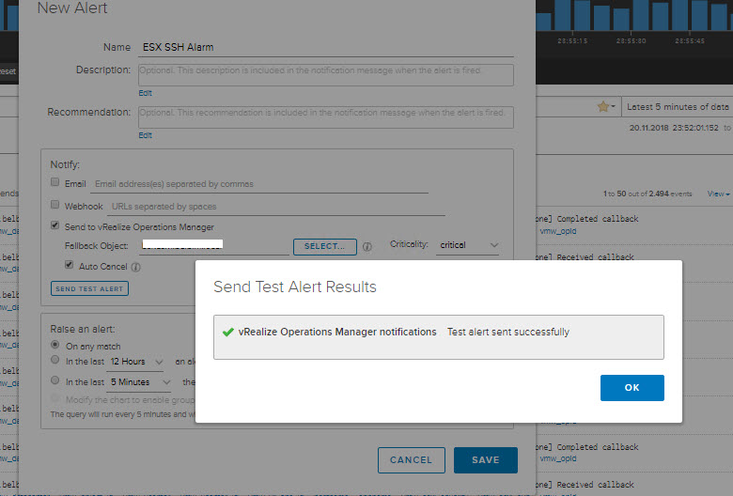Toggle the Webhook checkbox

(55, 206)
